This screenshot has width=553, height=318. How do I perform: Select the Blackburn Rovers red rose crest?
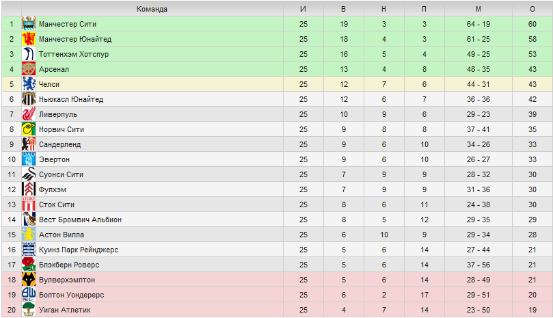click(x=29, y=265)
